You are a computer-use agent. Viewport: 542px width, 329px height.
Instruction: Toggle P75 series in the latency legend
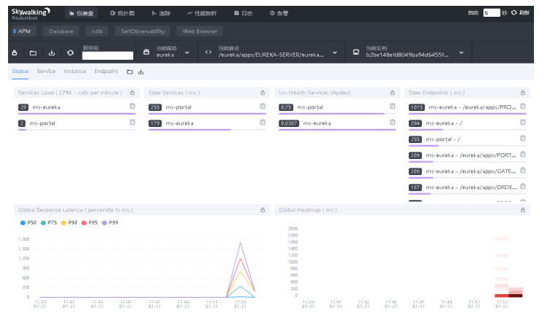(49, 222)
